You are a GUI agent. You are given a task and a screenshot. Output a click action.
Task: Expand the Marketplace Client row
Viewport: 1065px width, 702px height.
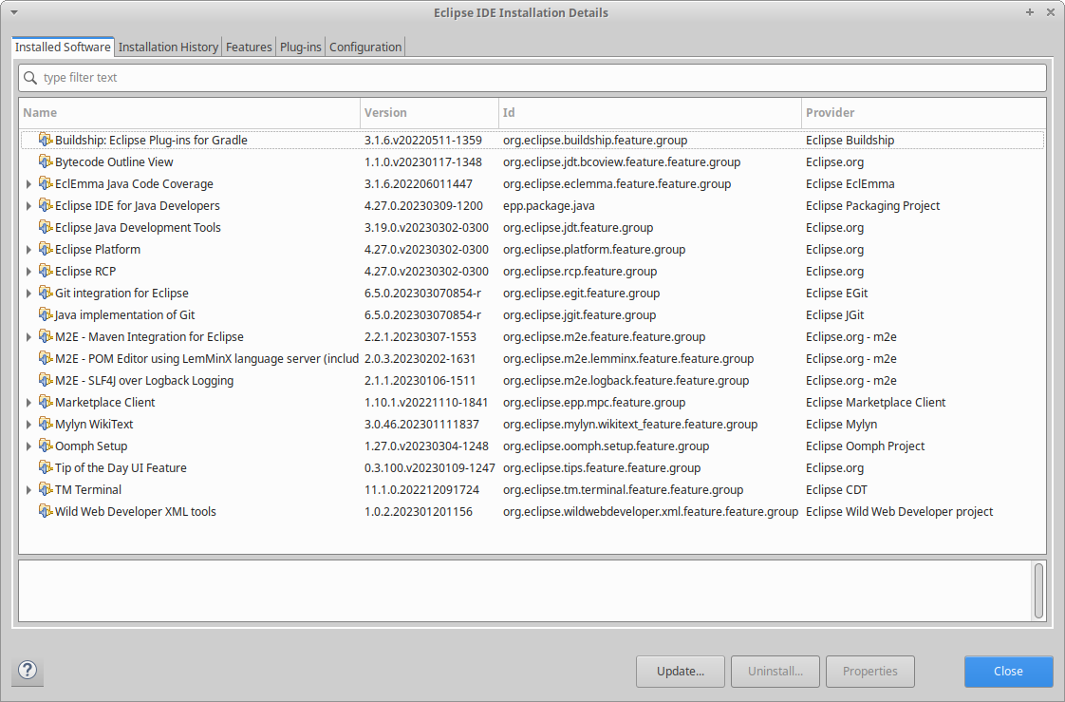point(28,403)
